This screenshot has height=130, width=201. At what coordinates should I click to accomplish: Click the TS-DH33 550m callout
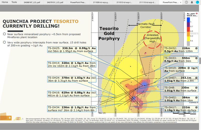181,60
